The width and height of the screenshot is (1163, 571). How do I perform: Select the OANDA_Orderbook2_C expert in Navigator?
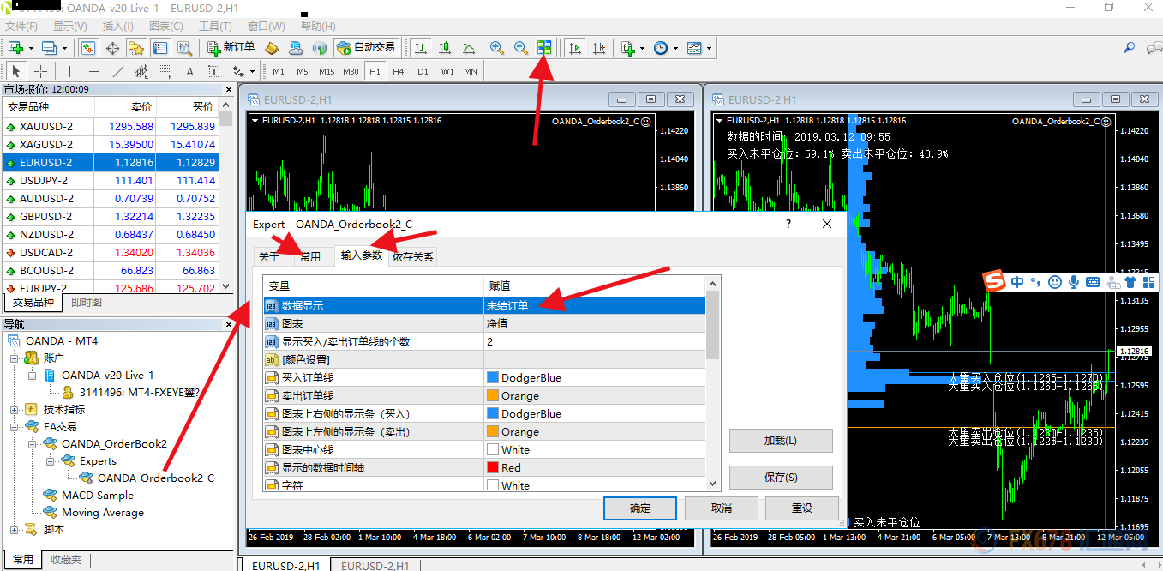[x=155, y=478]
